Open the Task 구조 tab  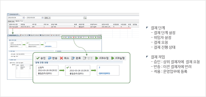coord(24,35)
